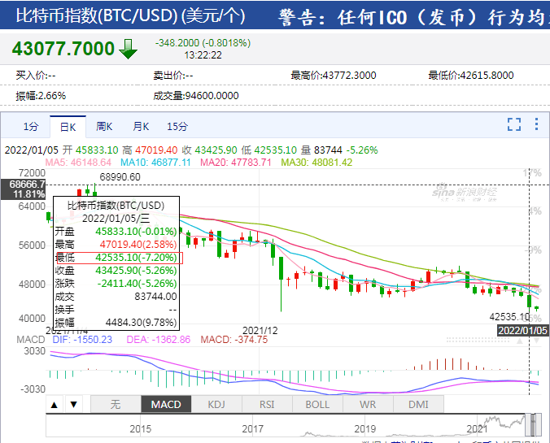Open the 月K monthly chart tab
This screenshot has width=550, height=443.
pyautogui.click(x=141, y=127)
